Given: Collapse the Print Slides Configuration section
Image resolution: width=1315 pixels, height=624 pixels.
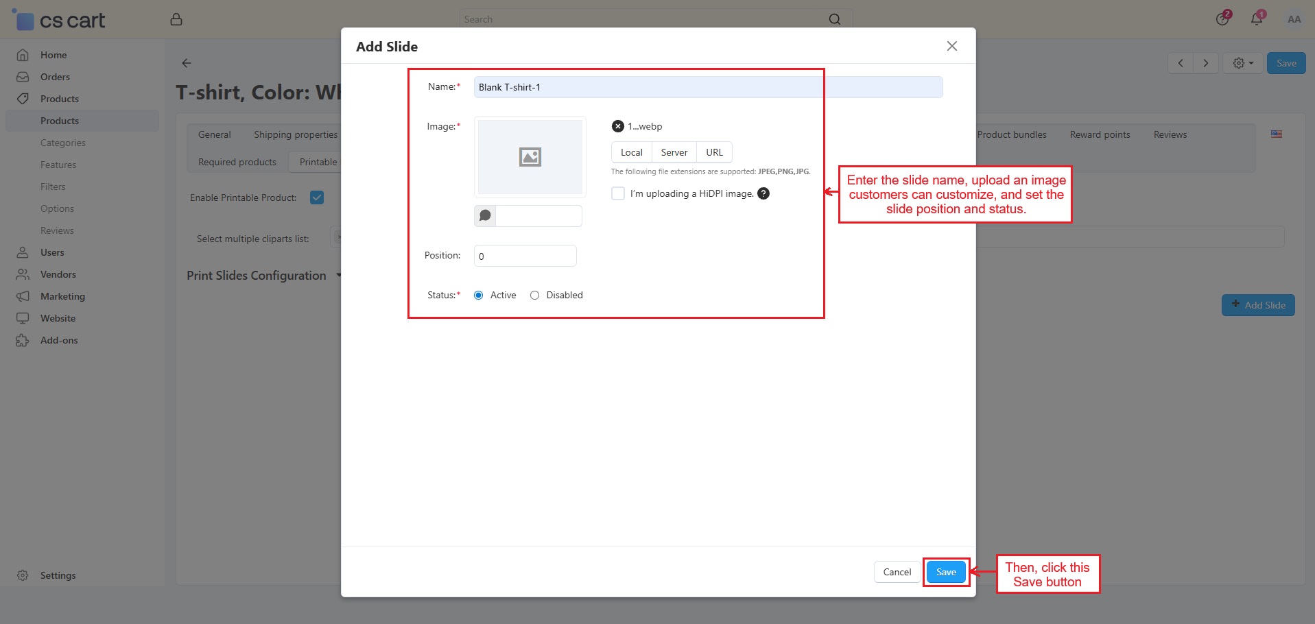Looking at the screenshot, I should click(x=338, y=276).
